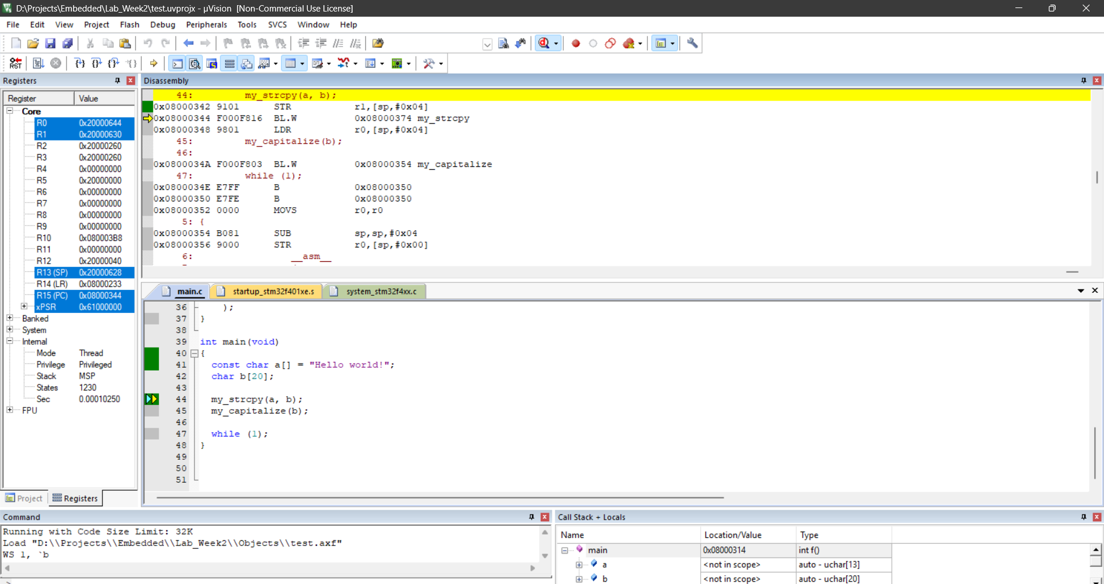Open Configuration wrench icon in toolbar

(692, 43)
